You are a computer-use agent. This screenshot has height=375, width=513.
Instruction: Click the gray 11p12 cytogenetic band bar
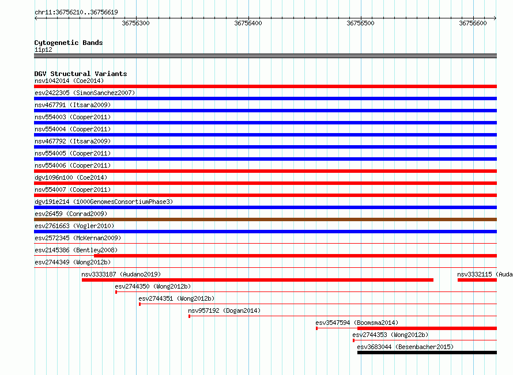click(265, 56)
